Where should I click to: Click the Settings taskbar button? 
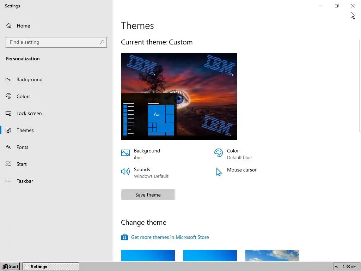[51, 267]
